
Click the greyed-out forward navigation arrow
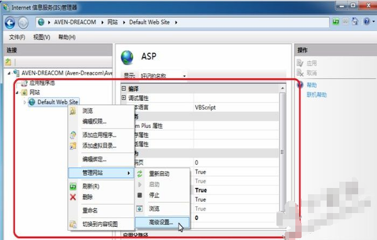coord(23,23)
